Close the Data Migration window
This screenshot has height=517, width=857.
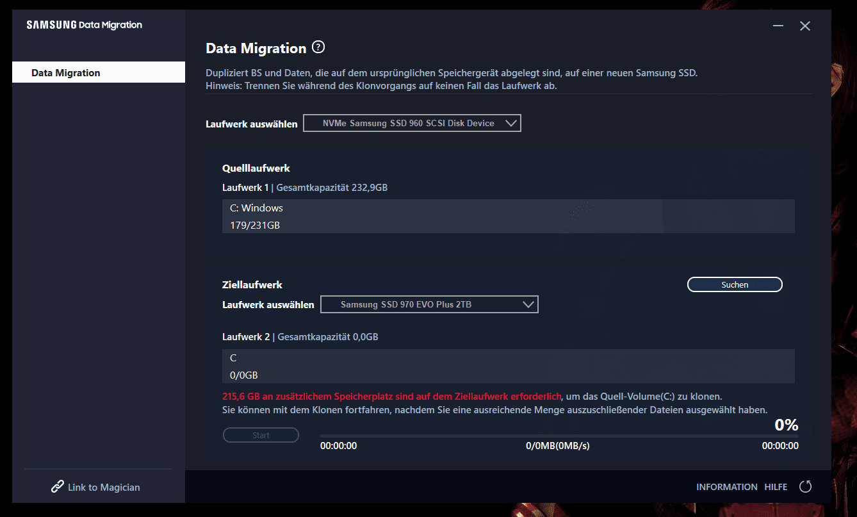[805, 26]
